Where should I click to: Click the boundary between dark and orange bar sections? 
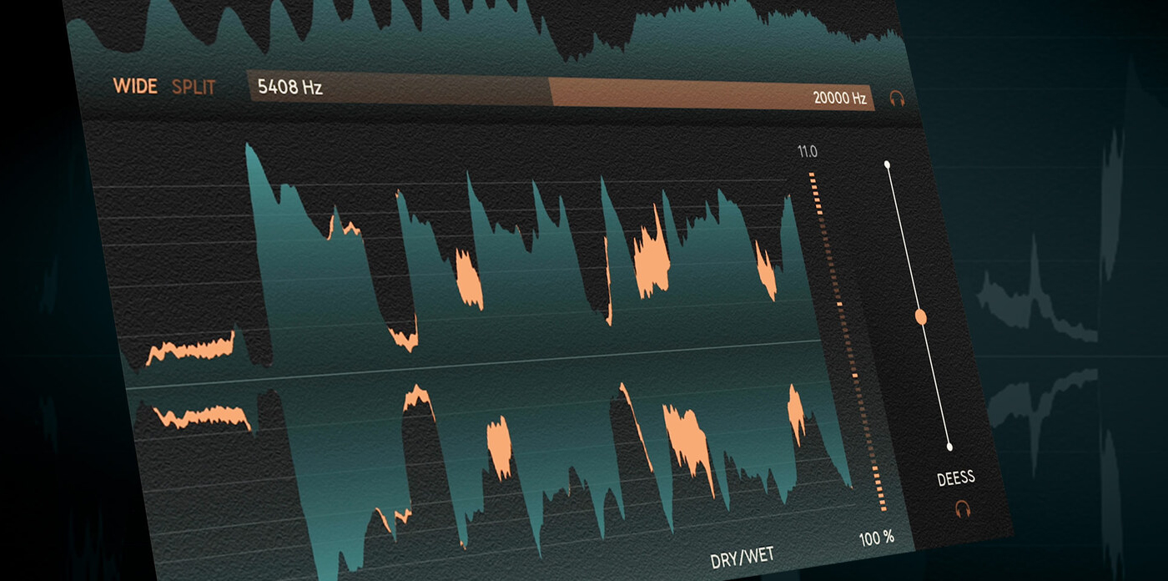click(550, 93)
